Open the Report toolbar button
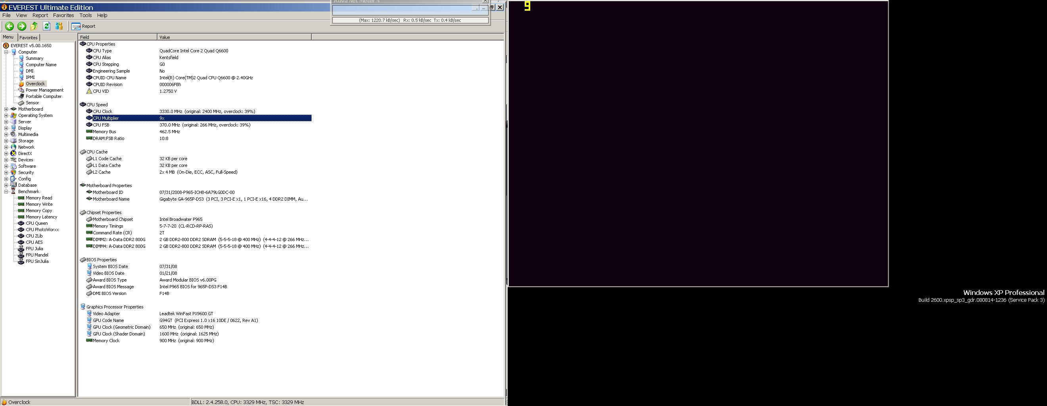The width and height of the screenshot is (1047, 406). (83, 26)
